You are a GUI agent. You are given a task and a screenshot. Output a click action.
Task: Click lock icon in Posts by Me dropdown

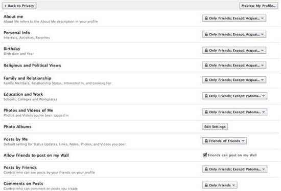pyautogui.click(x=206, y=141)
